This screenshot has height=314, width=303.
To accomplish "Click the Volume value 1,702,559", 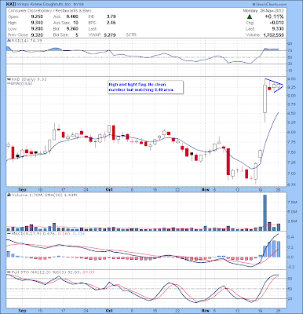I will (x=273, y=35).
